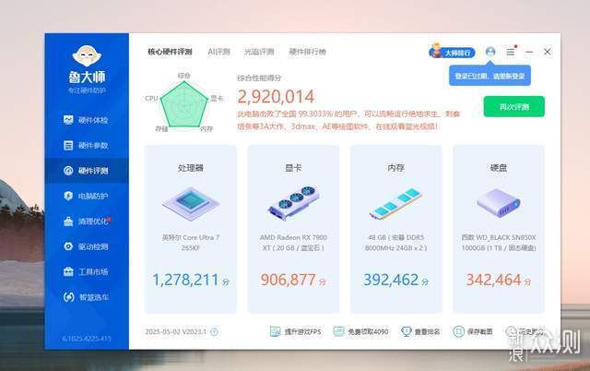590x371 pixels.
Task: Click the Core Ultra 7 265KF text
Action: [x=191, y=243]
